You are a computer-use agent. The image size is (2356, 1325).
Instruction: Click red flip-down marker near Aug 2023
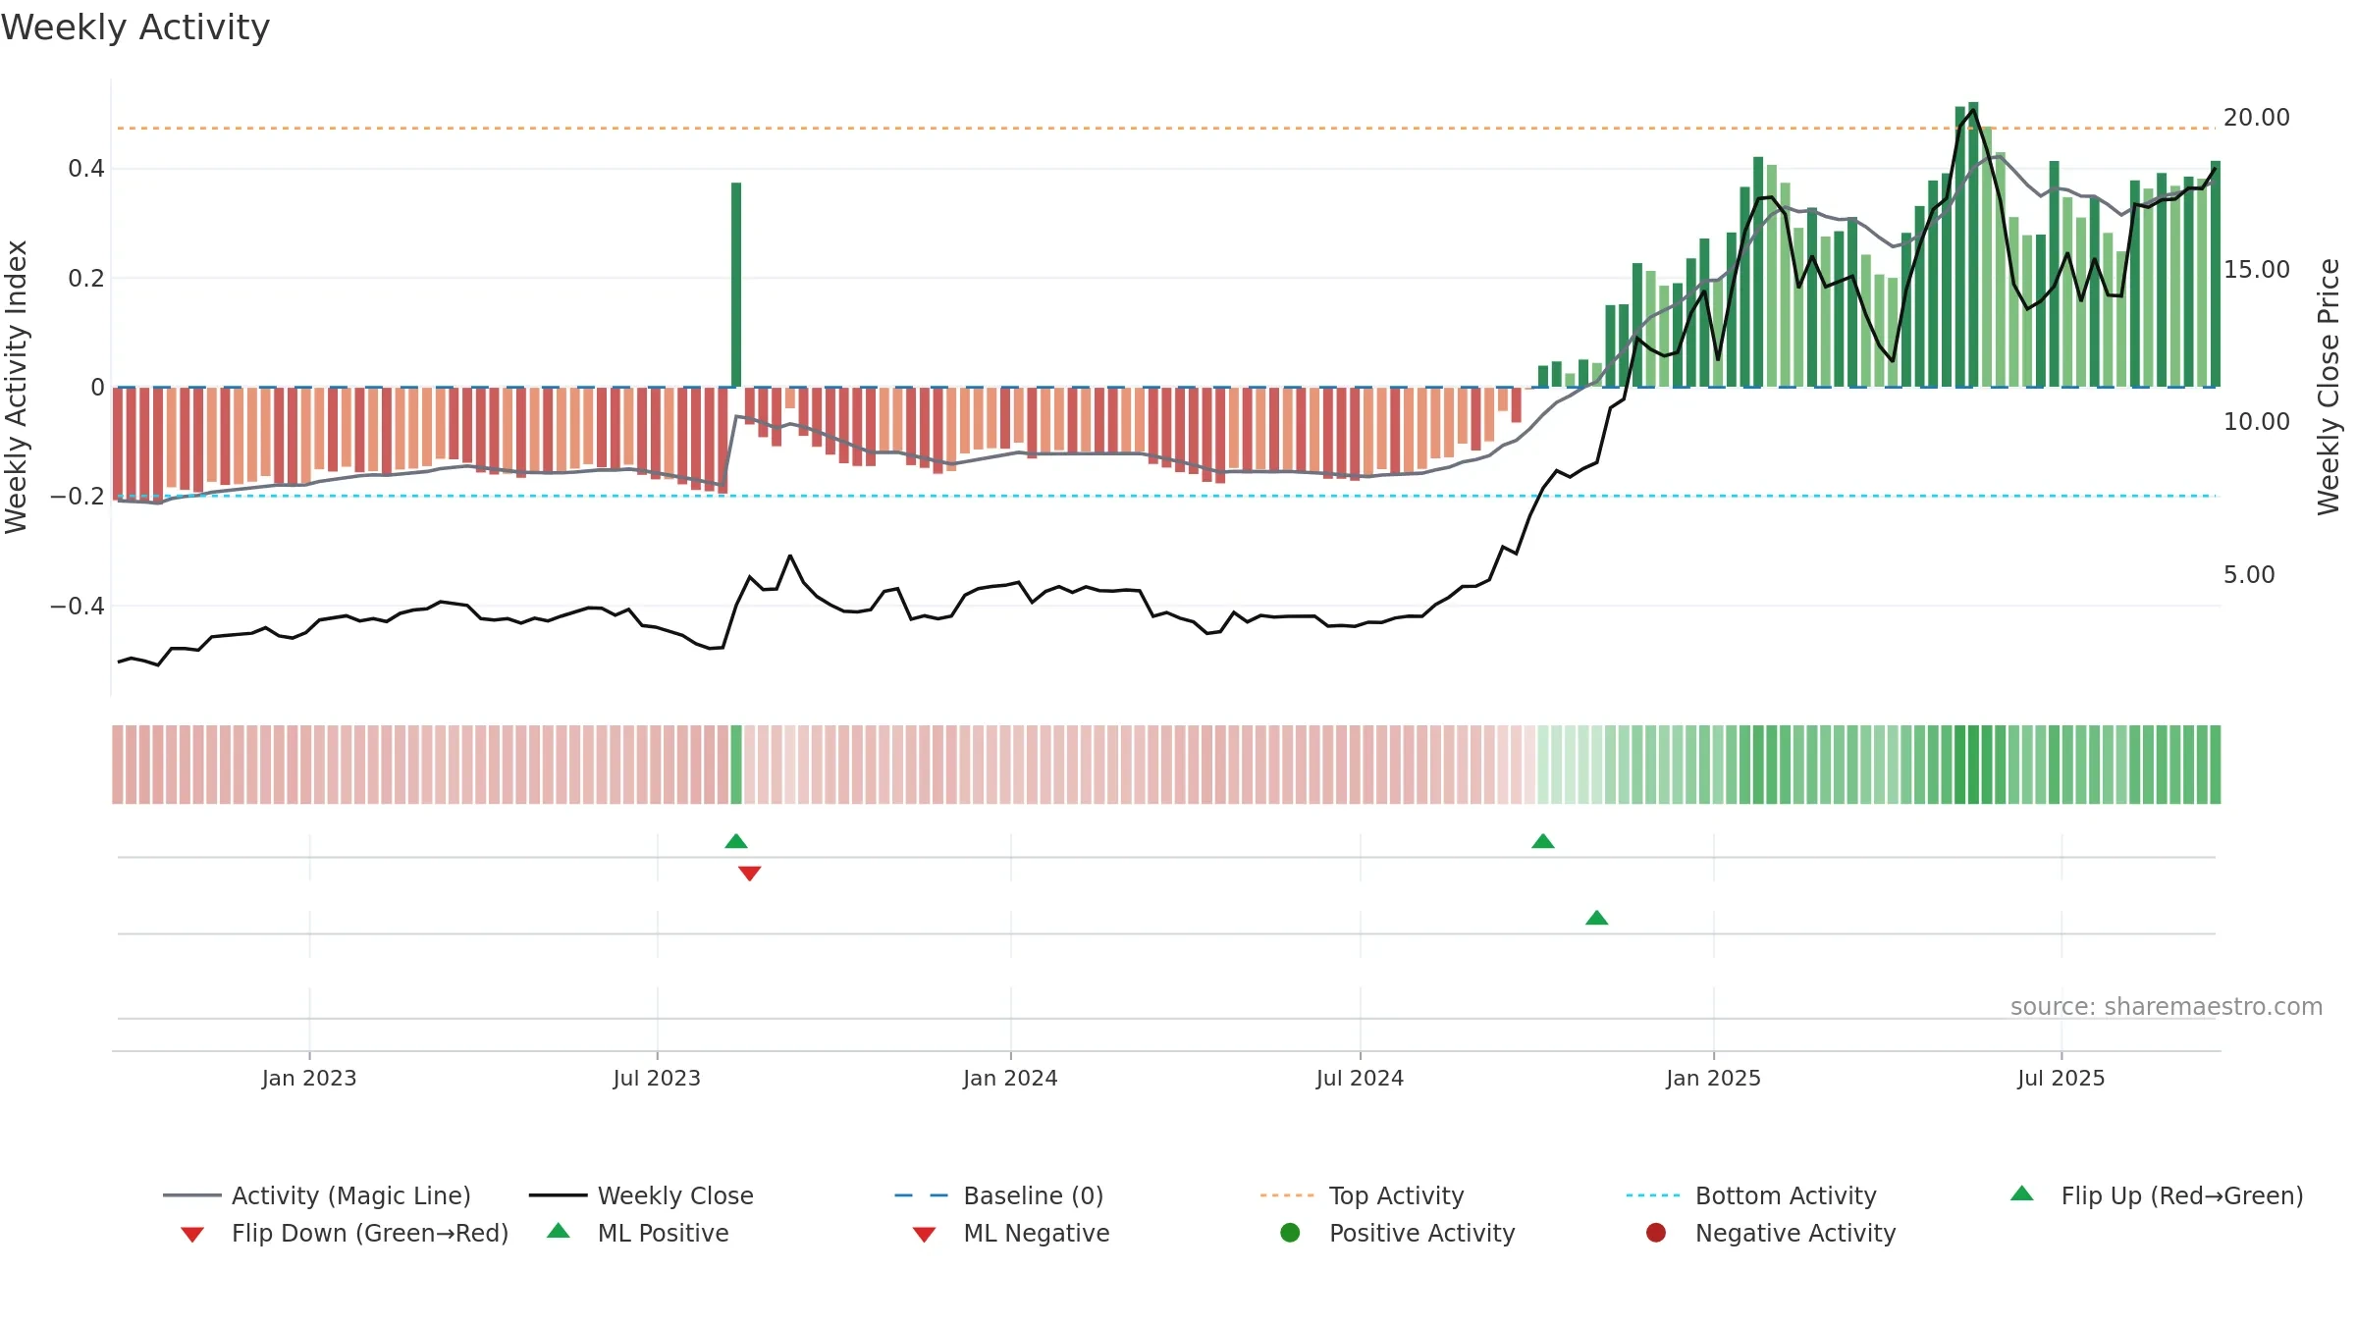750,874
